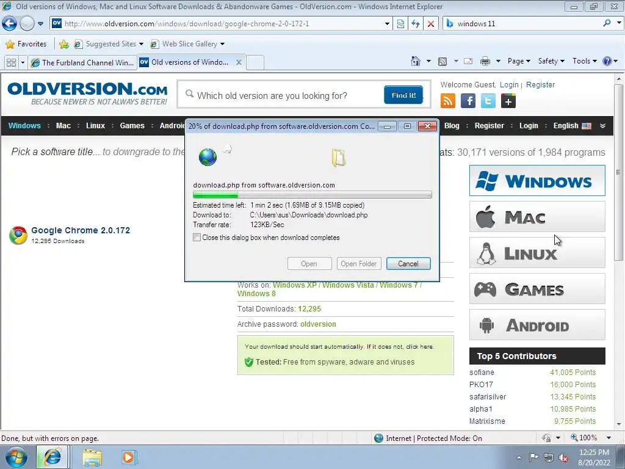Expand the search provider dropdown

619,23
